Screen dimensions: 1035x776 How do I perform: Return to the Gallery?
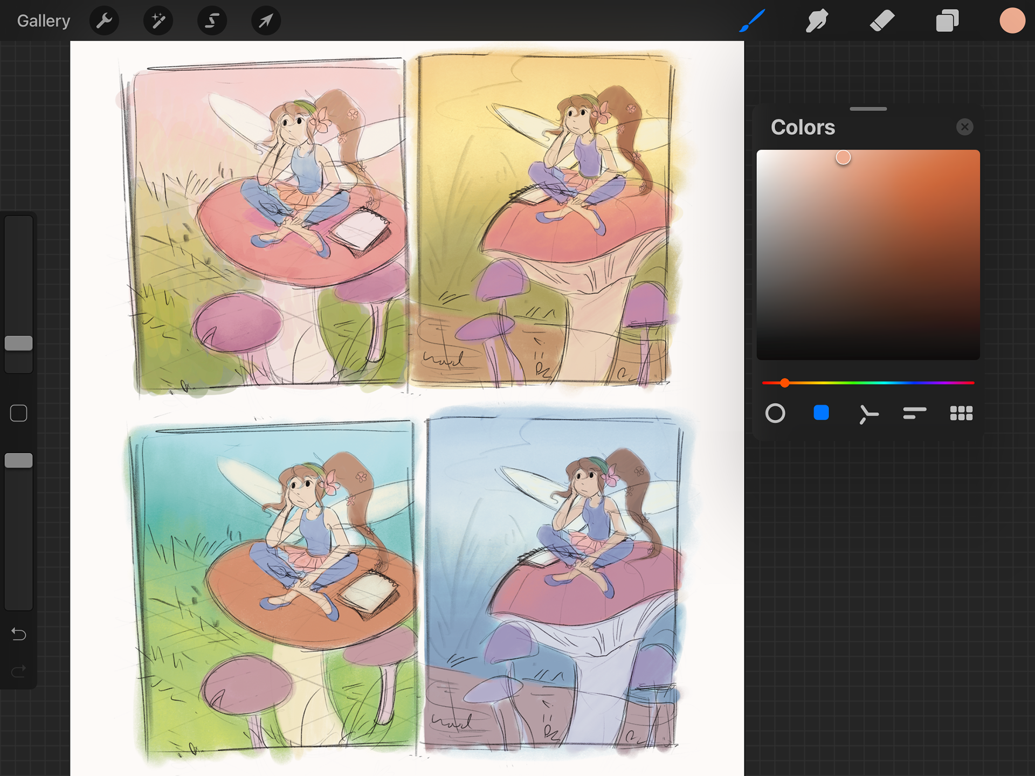click(43, 21)
